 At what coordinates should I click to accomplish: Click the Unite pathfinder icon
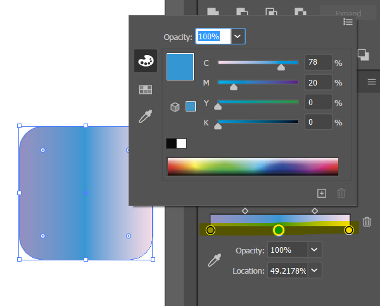point(213,11)
